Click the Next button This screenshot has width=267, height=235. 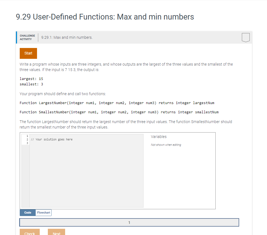coord(56,233)
